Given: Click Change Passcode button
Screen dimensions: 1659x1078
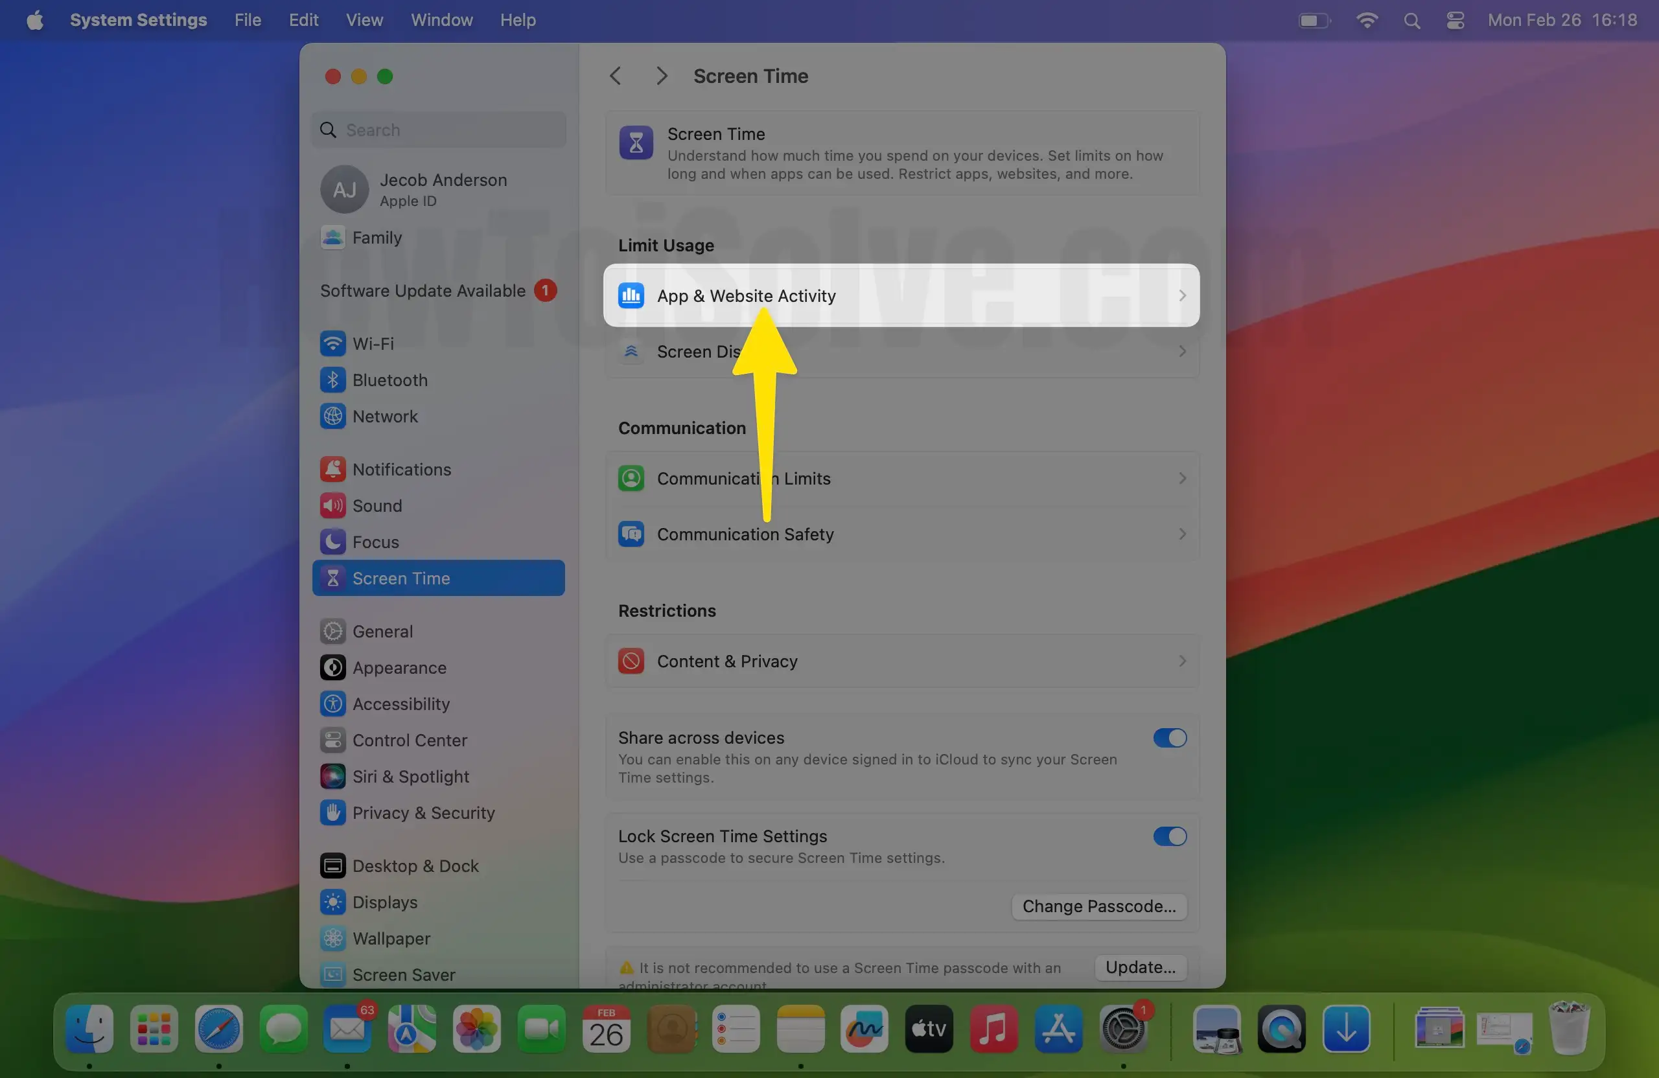Looking at the screenshot, I should pos(1098,906).
